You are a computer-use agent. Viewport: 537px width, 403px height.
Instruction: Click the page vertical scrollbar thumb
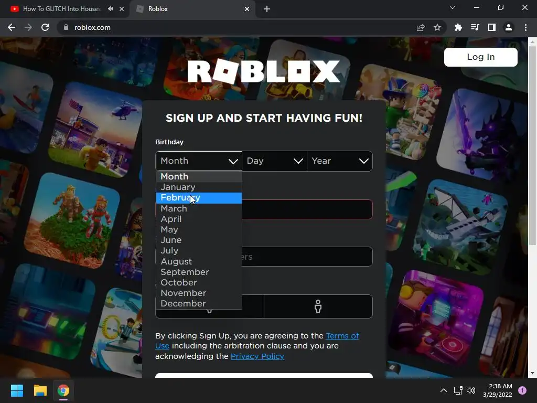tap(532, 146)
